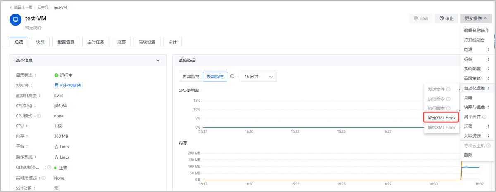
Task: Click info icon next to CPU模式
Action: point(39,116)
